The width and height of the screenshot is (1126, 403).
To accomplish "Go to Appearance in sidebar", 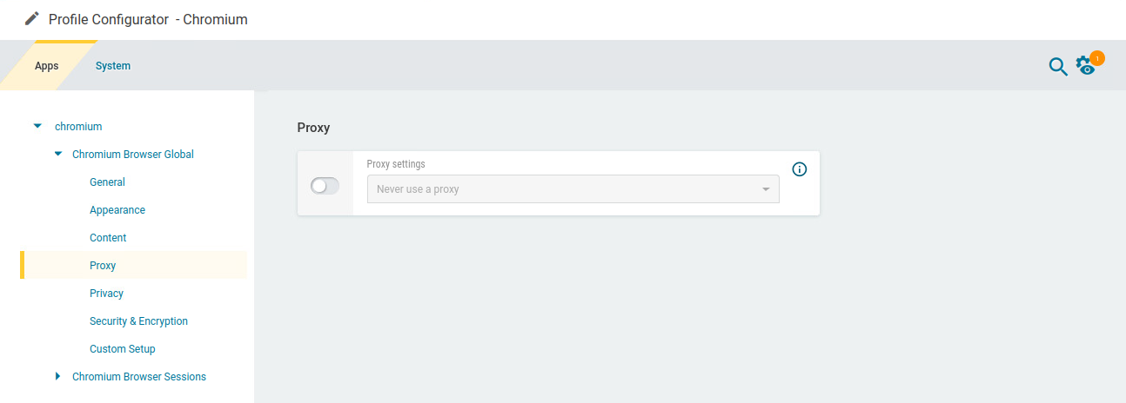I will 117,210.
